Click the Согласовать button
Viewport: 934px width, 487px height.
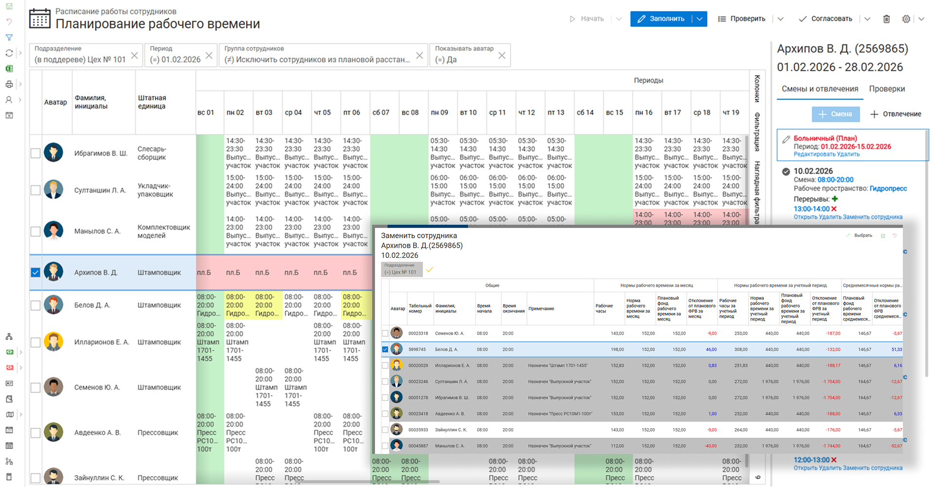pyautogui.click(x=826, y=19)
